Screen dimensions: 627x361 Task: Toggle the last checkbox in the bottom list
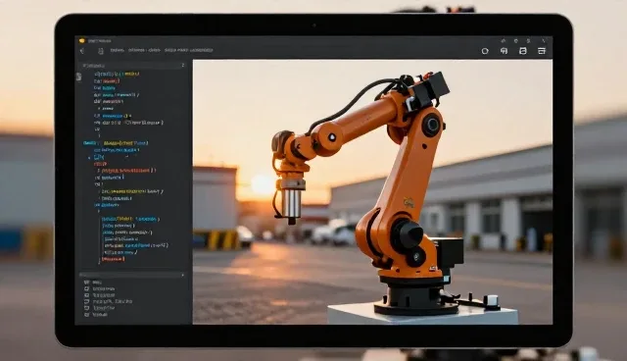pyautogui.click(x=87, y=315)
